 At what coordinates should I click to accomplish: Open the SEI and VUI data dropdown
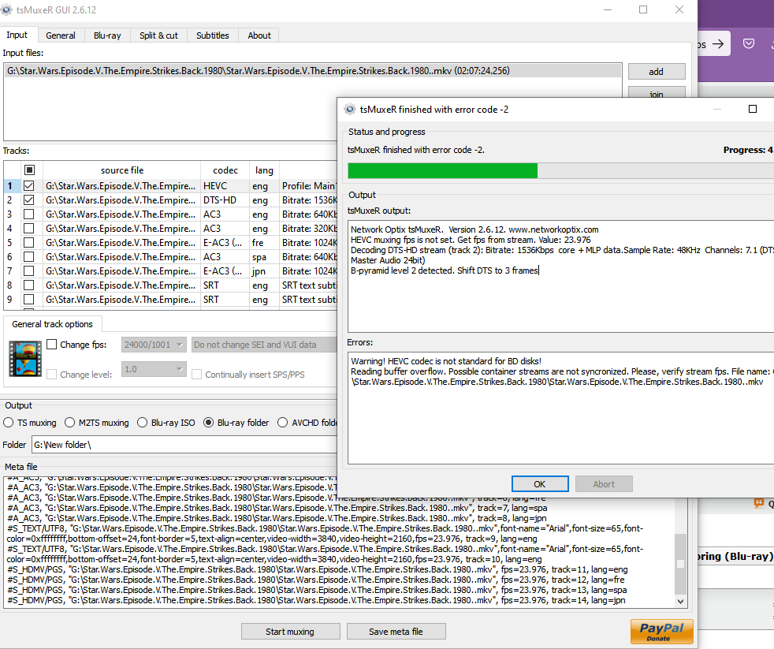(x=264, y=345)
